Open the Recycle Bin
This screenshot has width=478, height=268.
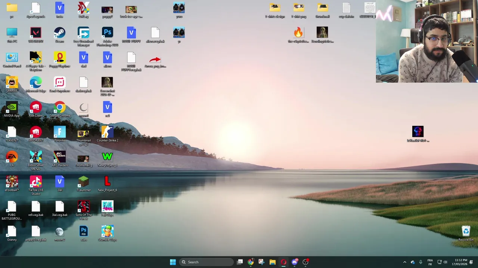pyautogui.click(x=466, y=234)
